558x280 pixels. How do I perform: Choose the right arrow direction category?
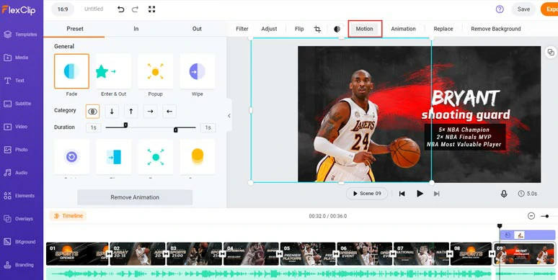coord(150,112)
